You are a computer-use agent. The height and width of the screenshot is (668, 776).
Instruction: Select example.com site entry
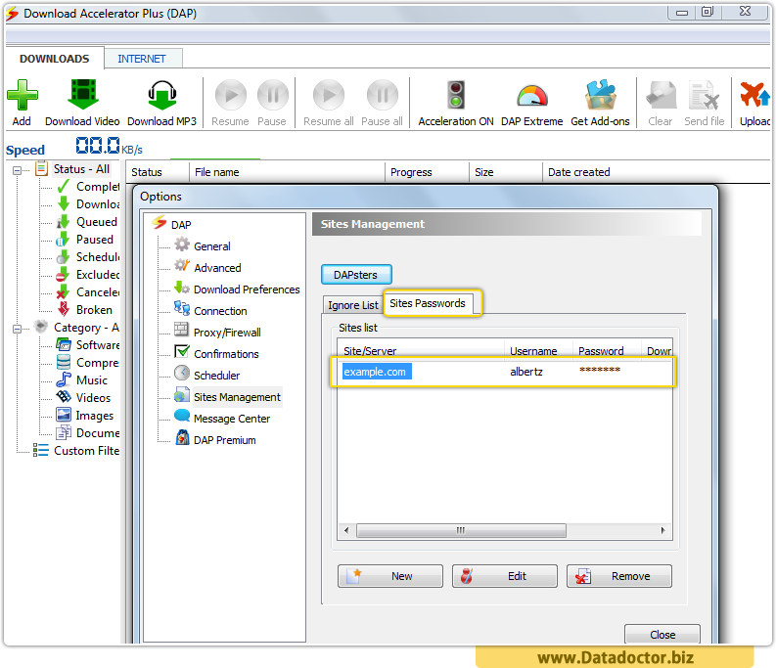[376, 372]
